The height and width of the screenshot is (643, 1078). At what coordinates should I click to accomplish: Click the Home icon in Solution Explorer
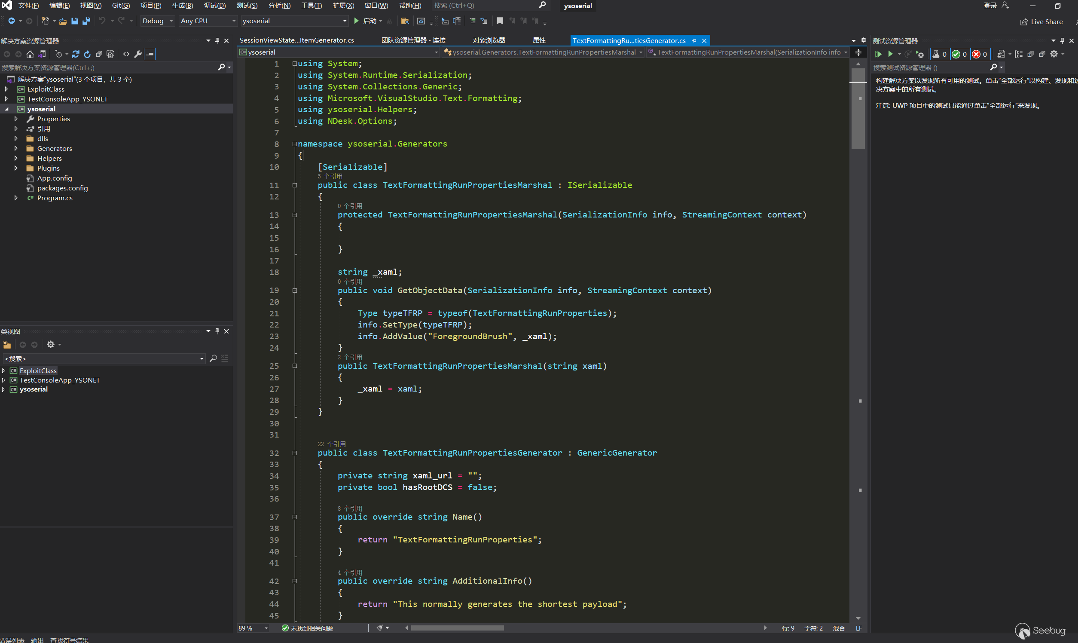tap(30, 54)
